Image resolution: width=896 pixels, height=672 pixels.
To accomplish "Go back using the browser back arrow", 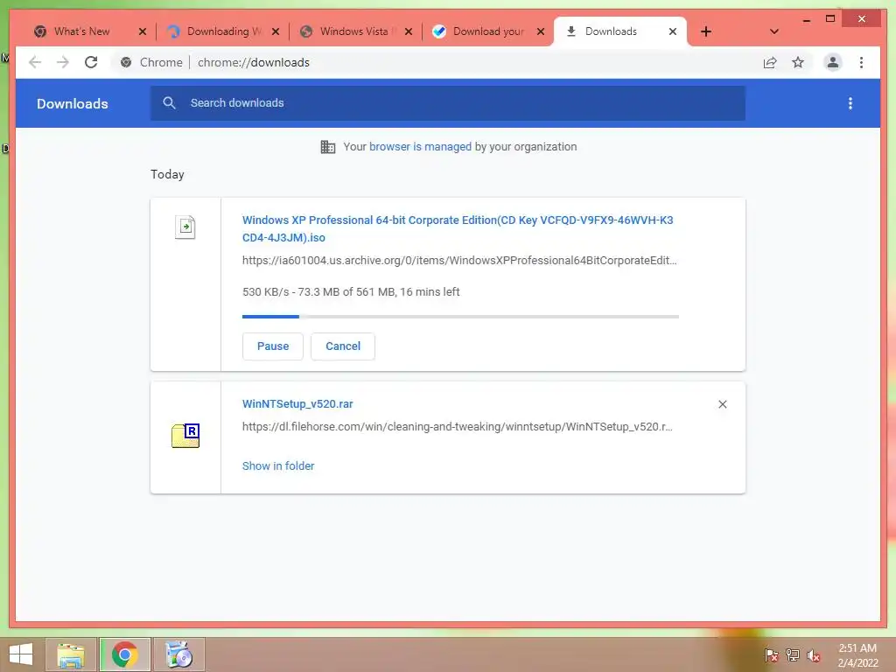I will (35, 62).
